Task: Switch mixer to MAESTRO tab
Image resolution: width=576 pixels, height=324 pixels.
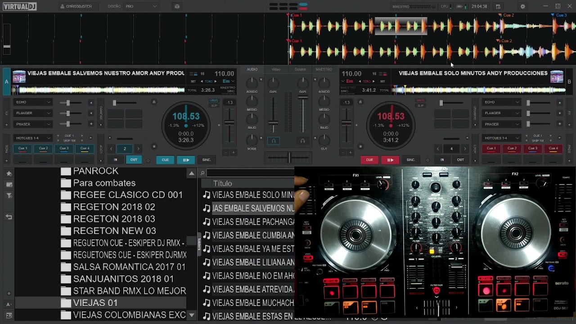Action: (324, 69)
